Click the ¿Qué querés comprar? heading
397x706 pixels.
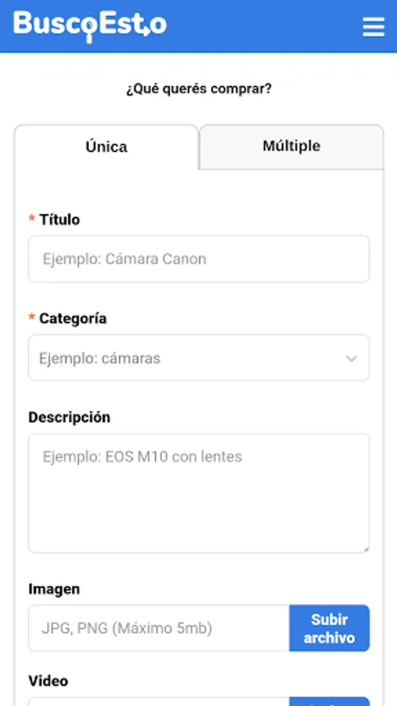199,89
